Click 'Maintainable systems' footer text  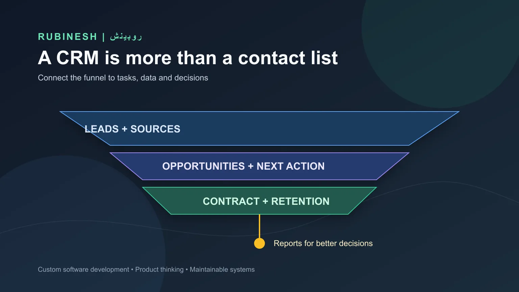coord(222,270)
